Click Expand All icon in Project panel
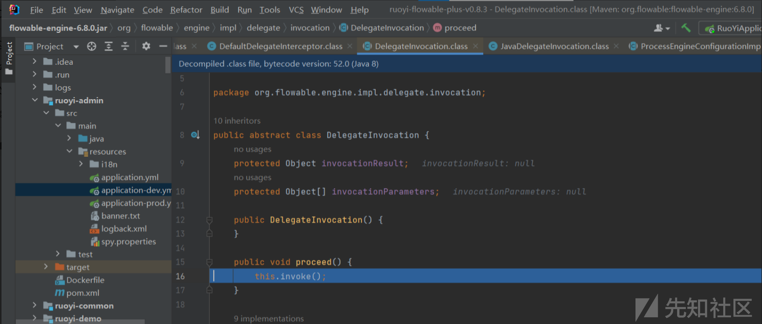Image resolution: width=762 pixels, height=324 pixels. pos(109,46)
